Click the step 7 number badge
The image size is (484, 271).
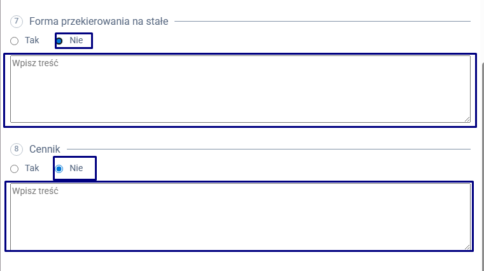pyautogui.click(x=17, y=22)
